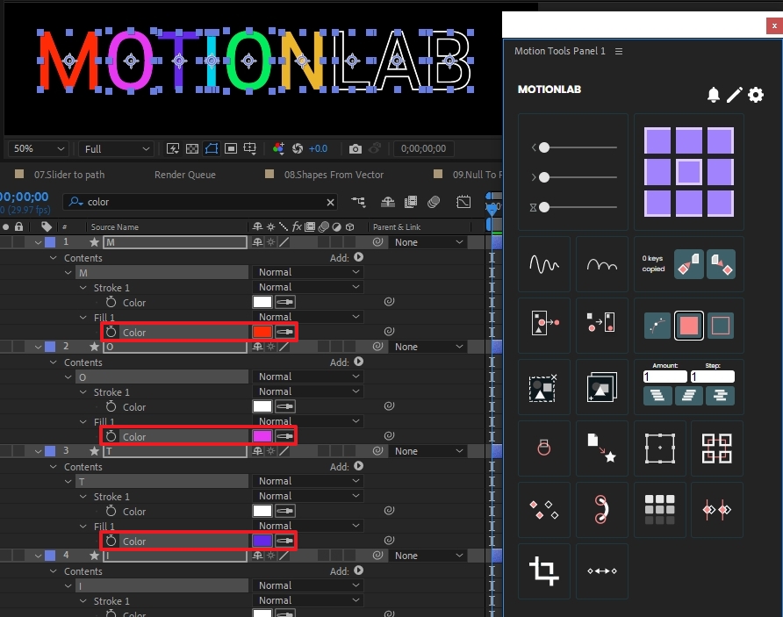Click the duplicate image frames icon
783x617 pixels.
601,387
